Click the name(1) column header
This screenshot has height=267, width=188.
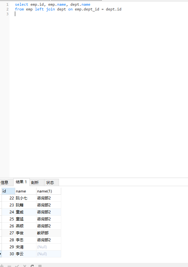(49, 191)
